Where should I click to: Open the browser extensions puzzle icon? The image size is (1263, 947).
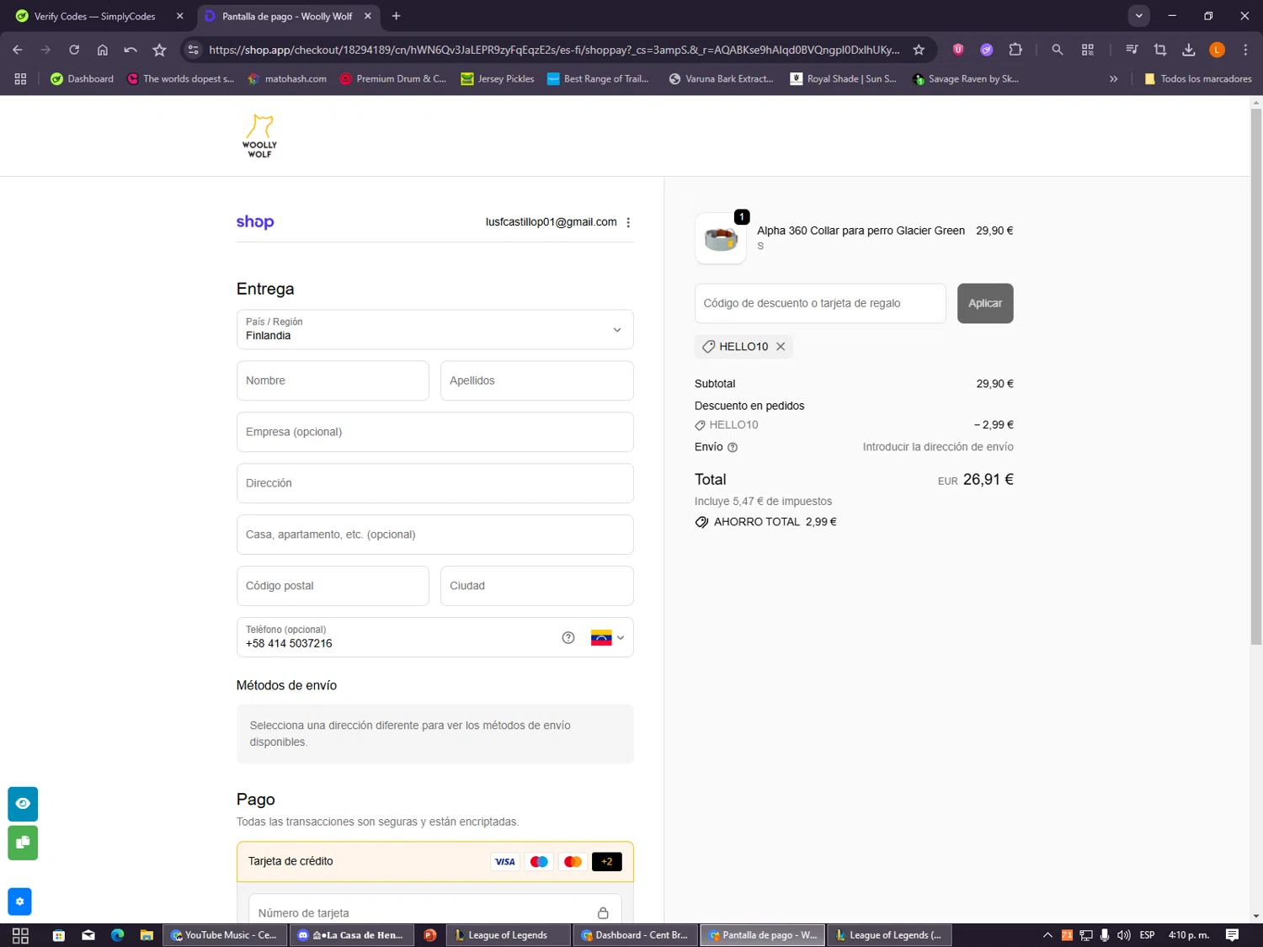point(1015,50)
